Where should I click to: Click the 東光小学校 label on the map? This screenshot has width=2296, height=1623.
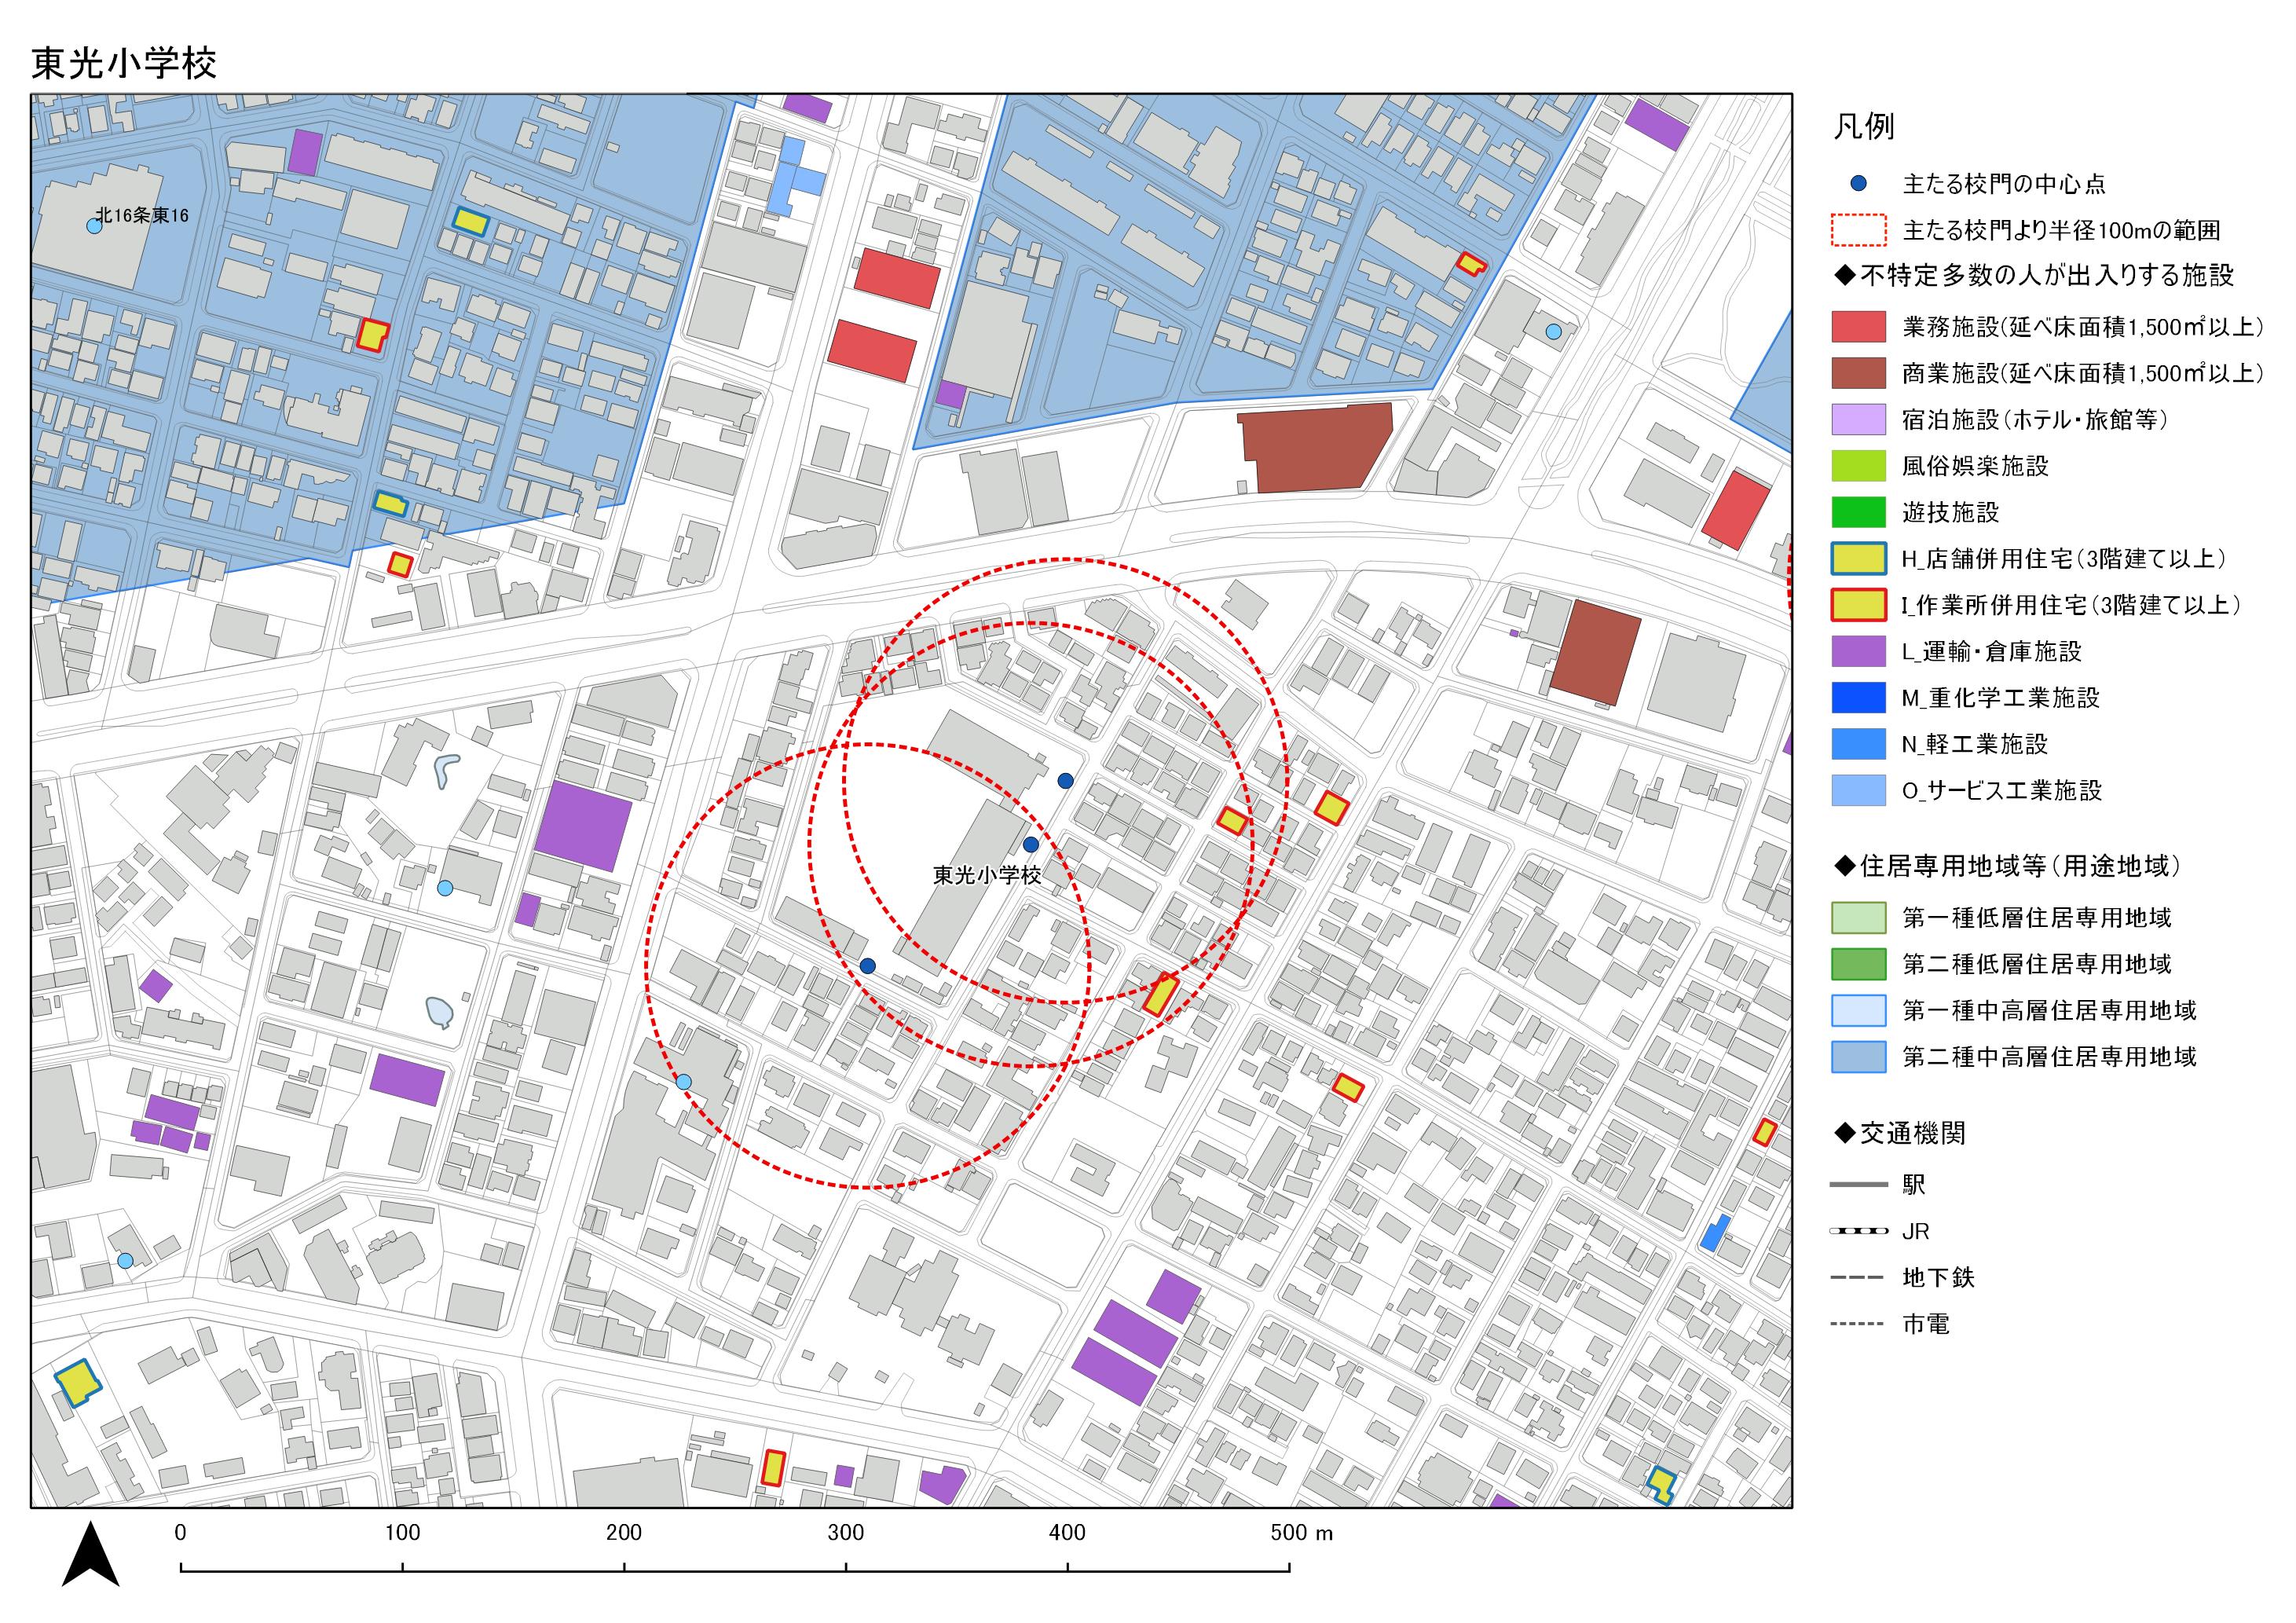[x=987, y=875]
